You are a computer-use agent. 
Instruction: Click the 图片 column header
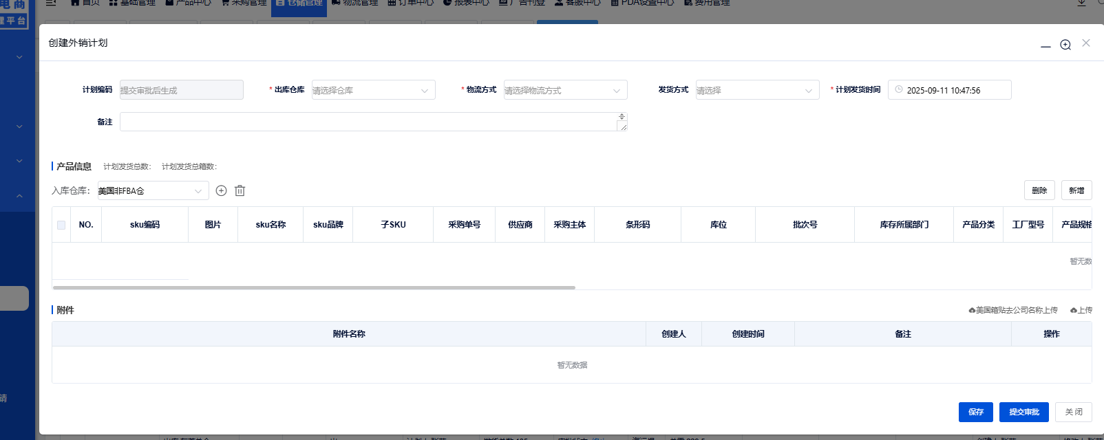click(x=213, y=225)
